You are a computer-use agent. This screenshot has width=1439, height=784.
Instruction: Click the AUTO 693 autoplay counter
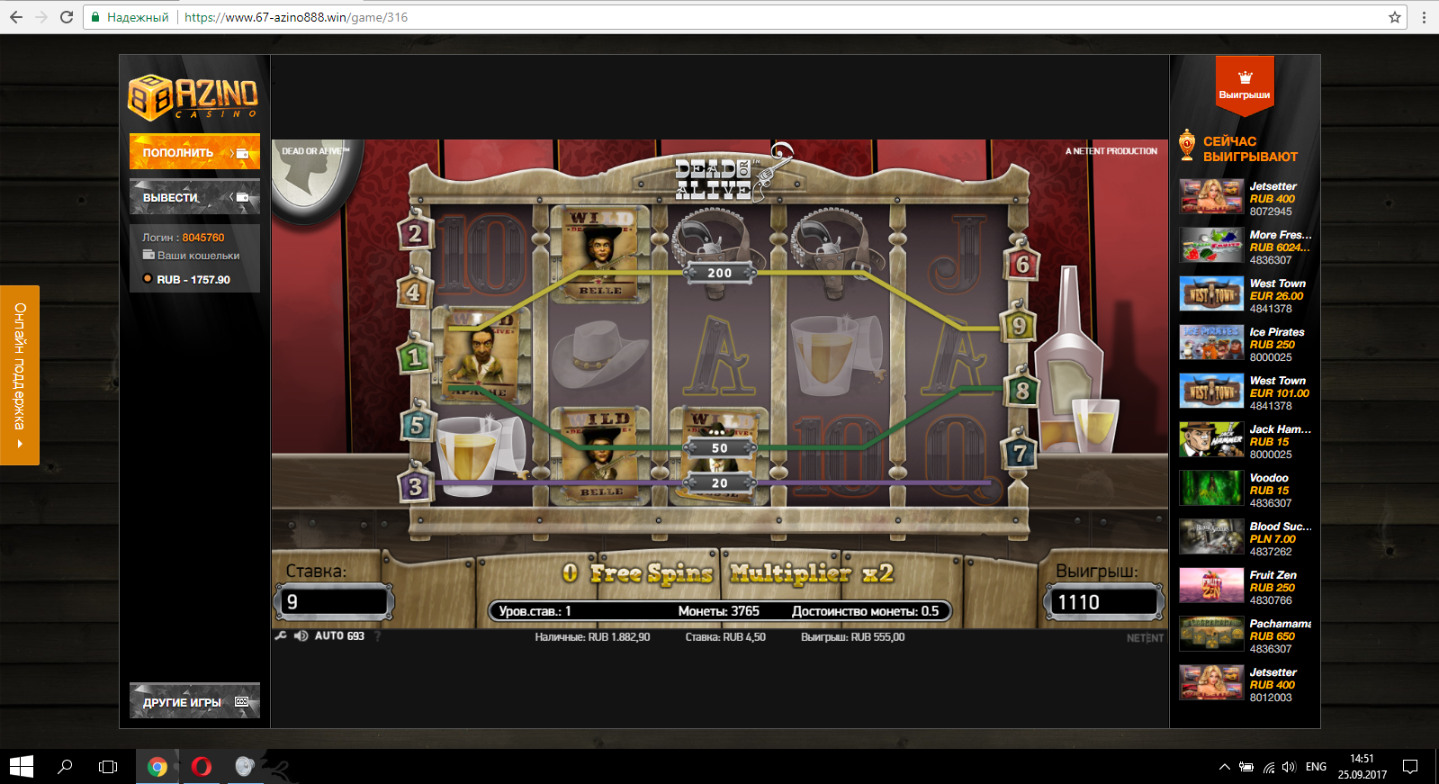[339, 635]
